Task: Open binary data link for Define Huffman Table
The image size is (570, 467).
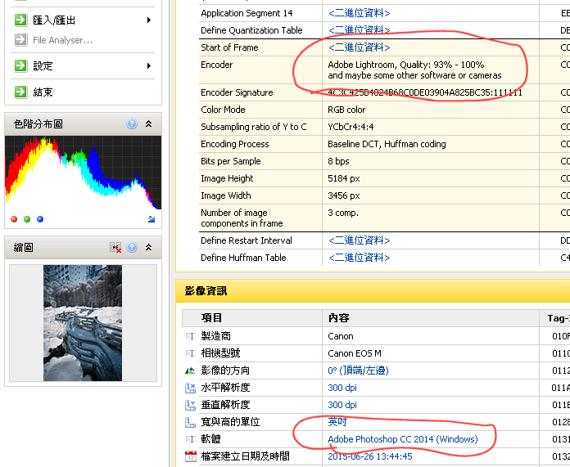Action: tap(359, 258)
